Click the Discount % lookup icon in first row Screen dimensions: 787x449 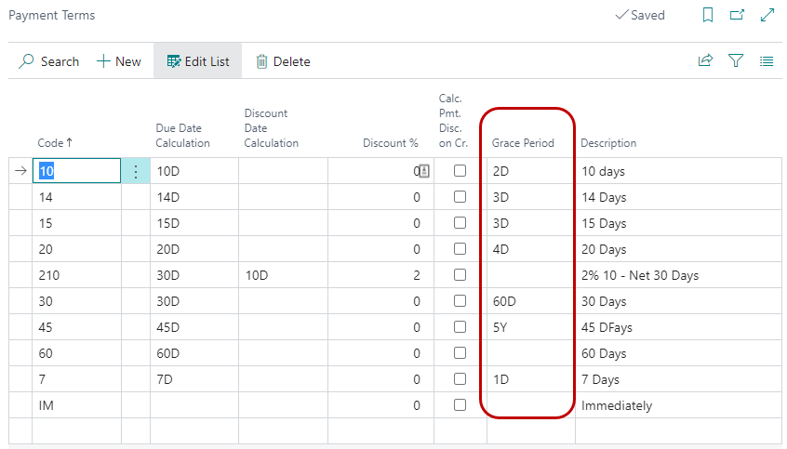[x=423, y=171]
